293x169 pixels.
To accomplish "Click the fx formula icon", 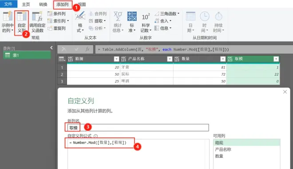I will point(87,49).
